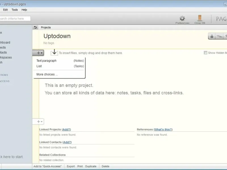Open the Tools menu

(x=15, y=10)
